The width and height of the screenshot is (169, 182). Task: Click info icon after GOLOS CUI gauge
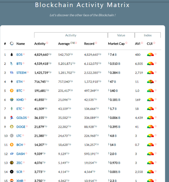[x=156, y=117]
